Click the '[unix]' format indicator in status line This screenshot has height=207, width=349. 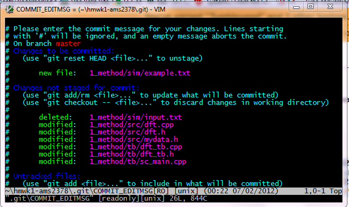point(186,191)
